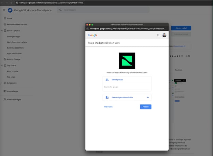Click the browser back arrow

pos(2,3)
